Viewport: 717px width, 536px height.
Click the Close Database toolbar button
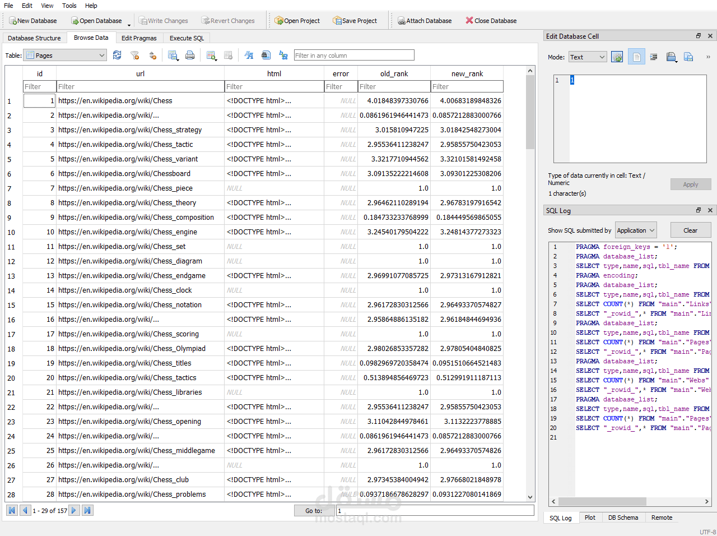(491, 21)
